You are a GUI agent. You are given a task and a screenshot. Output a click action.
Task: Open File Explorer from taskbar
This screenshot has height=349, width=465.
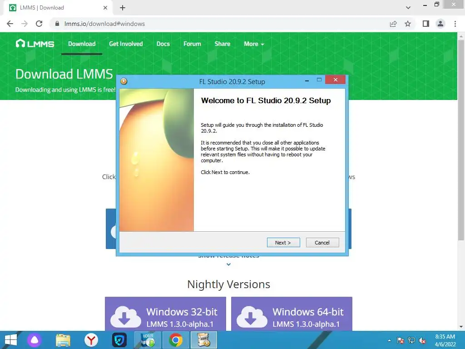(x=63, y=340)
